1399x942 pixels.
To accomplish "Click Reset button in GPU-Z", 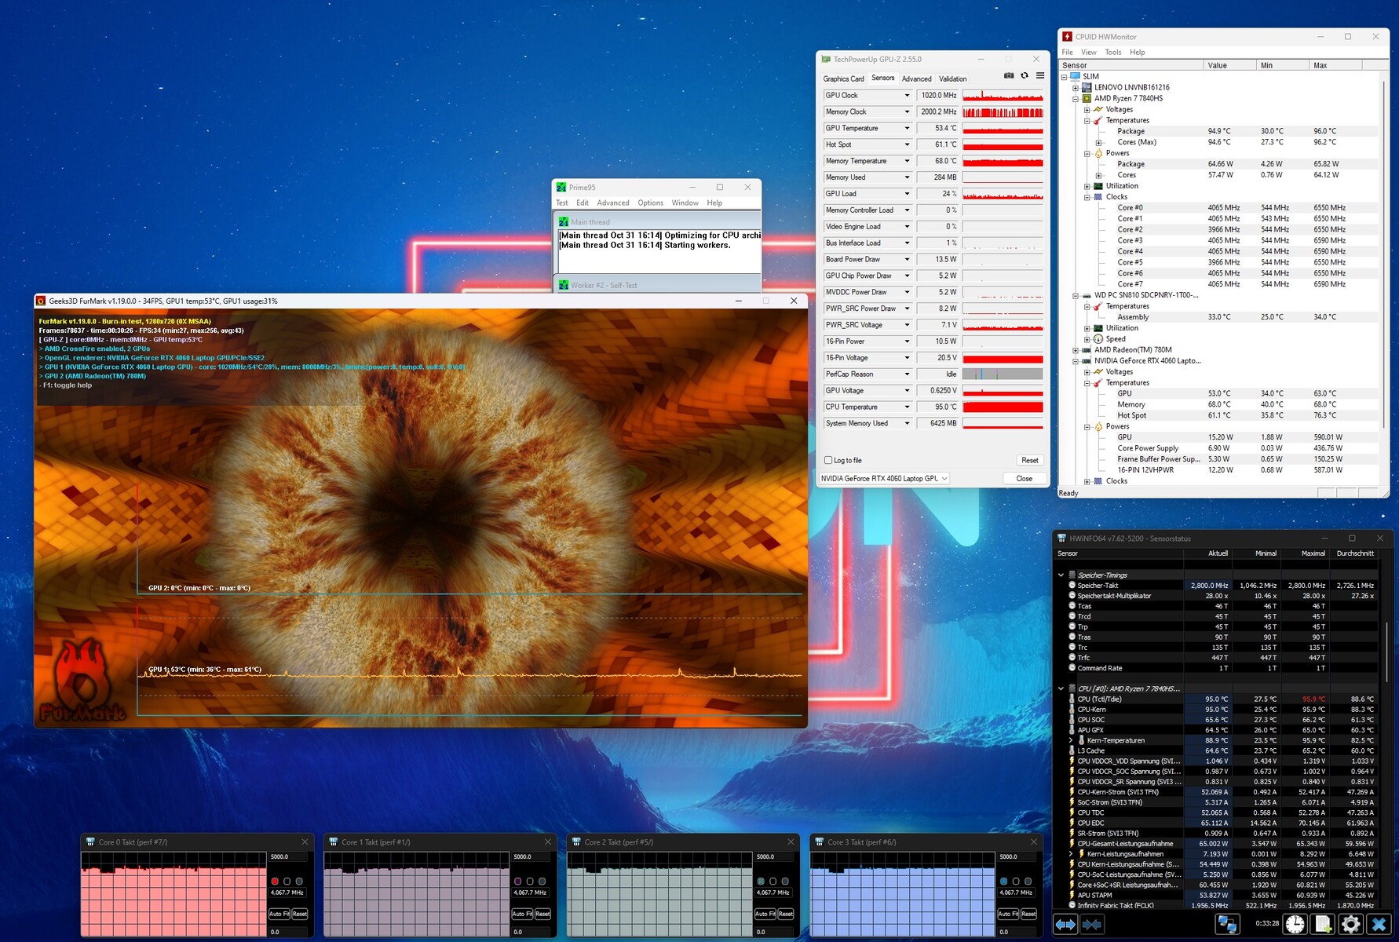I will (1029, 460).
